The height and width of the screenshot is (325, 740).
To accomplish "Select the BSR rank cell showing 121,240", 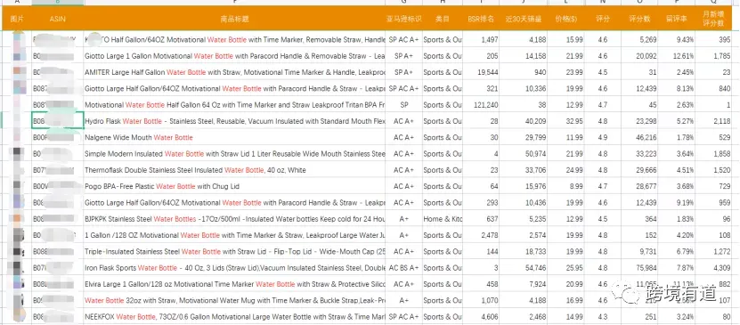I will tap(481, 105).
